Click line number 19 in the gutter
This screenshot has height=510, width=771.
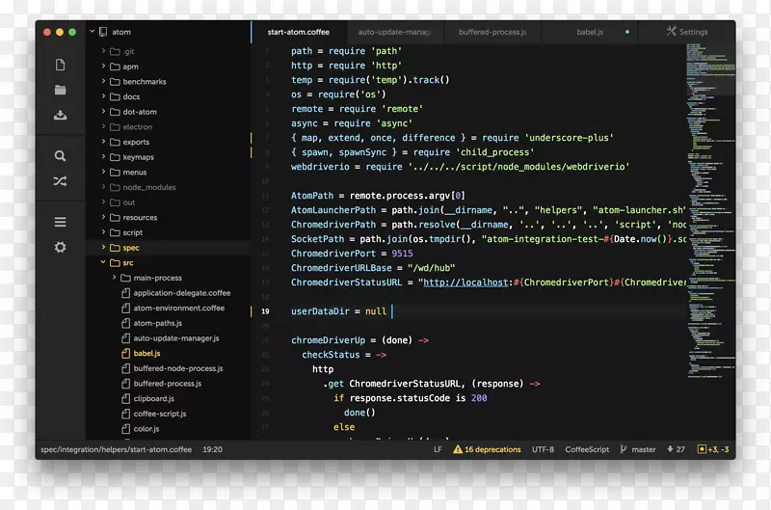(265, 311)
